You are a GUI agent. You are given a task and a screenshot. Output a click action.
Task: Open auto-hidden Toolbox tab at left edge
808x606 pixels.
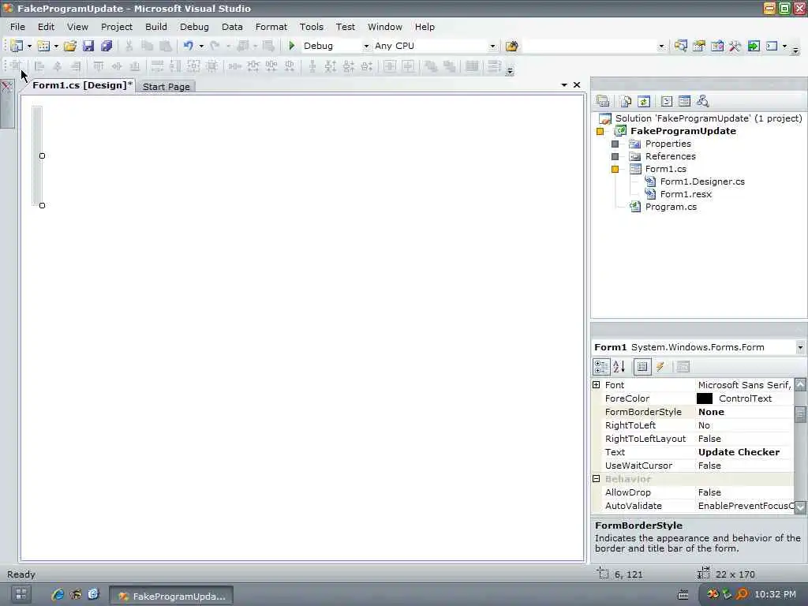(6, 103)
